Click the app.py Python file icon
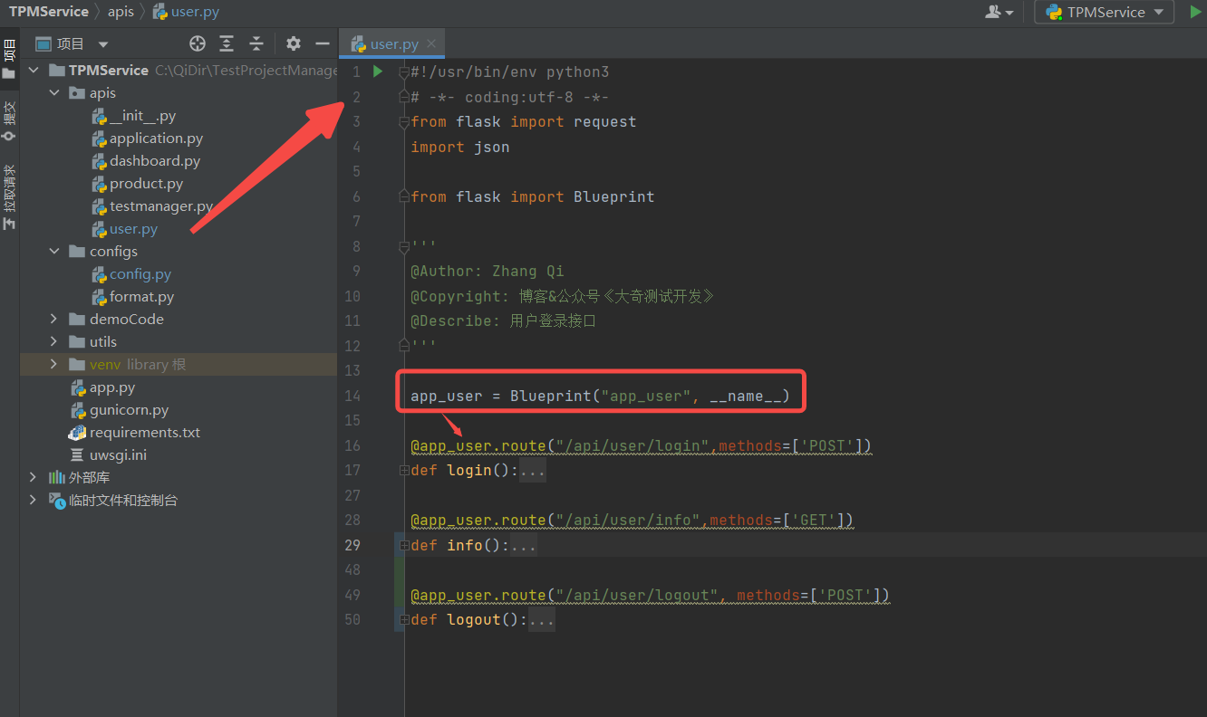The image size is (1207, 717). (x=78, y=387)
